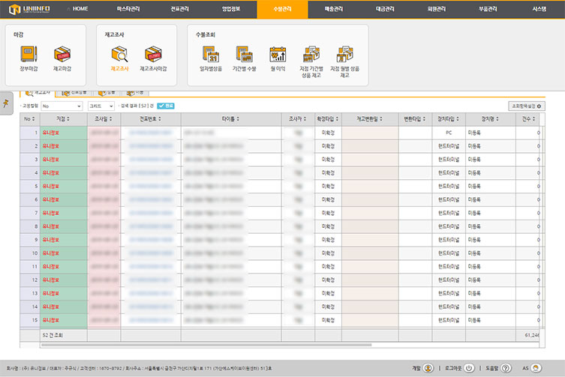Switch to the 배송관리 menu
This screenshot has height=377, width=565.
(332, 7)
